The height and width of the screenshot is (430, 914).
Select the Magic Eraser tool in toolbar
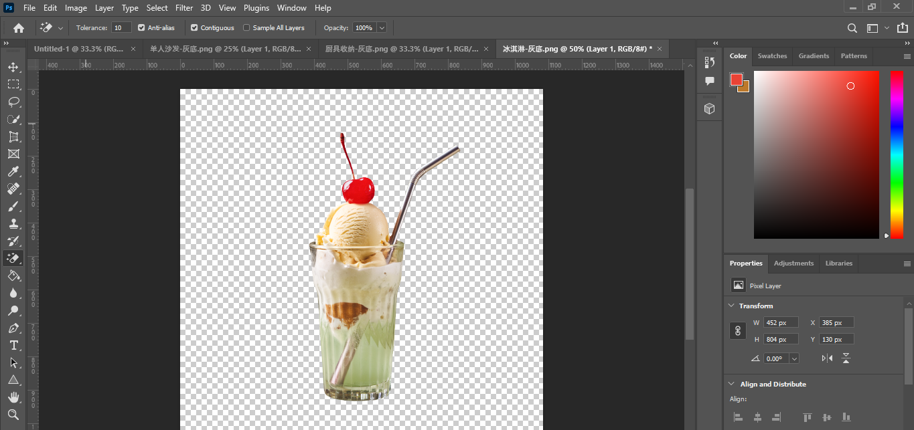pyautogui.click(x=13, y=258)
